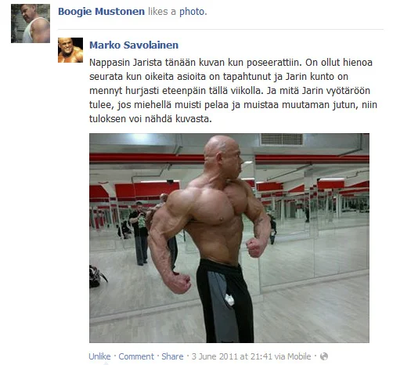Visit Marko Savolainen's profile name link
The width and height of the screenshot is (400, 365).
click(x=134, y=45)
